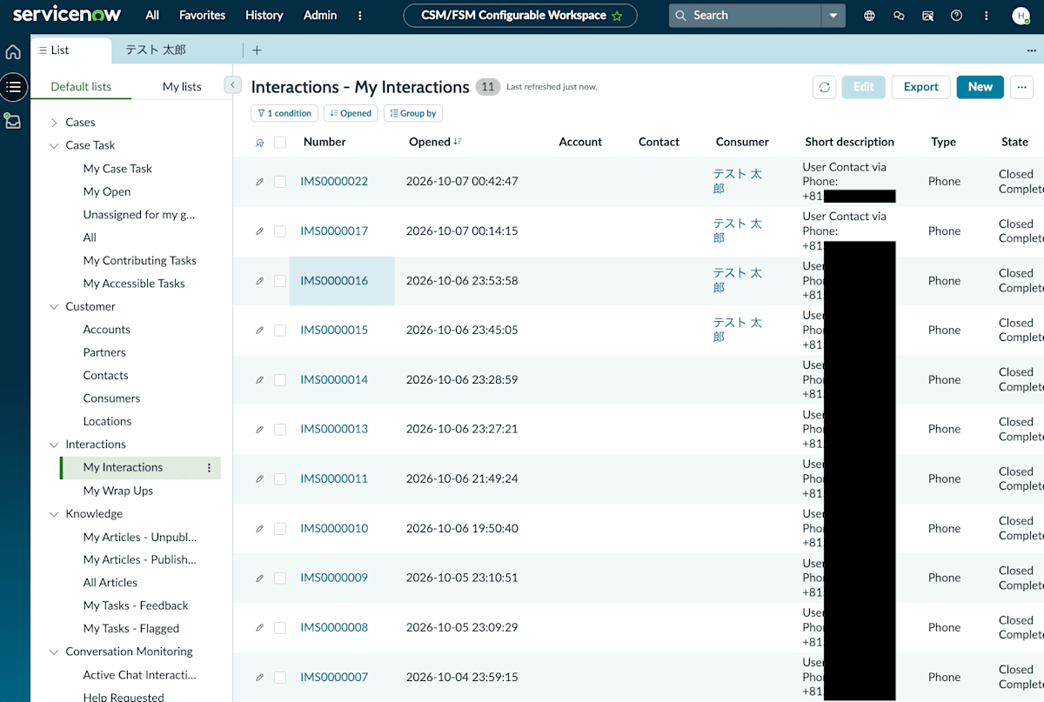The image size is (1044, 702).
Task: Open the chat bubbles icon in header
Action: (899, 16)
